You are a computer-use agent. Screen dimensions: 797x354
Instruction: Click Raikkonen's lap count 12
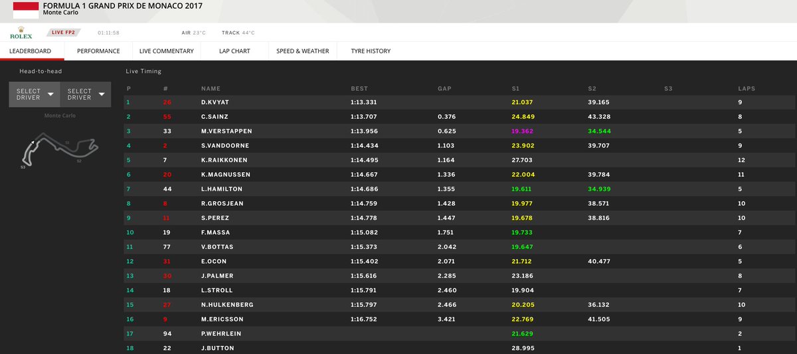coord(741,160)
